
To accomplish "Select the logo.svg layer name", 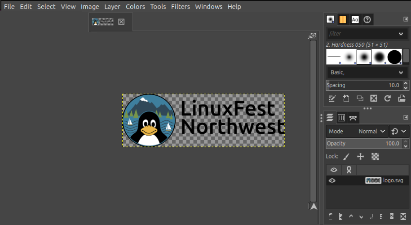I will coord(393,181).
